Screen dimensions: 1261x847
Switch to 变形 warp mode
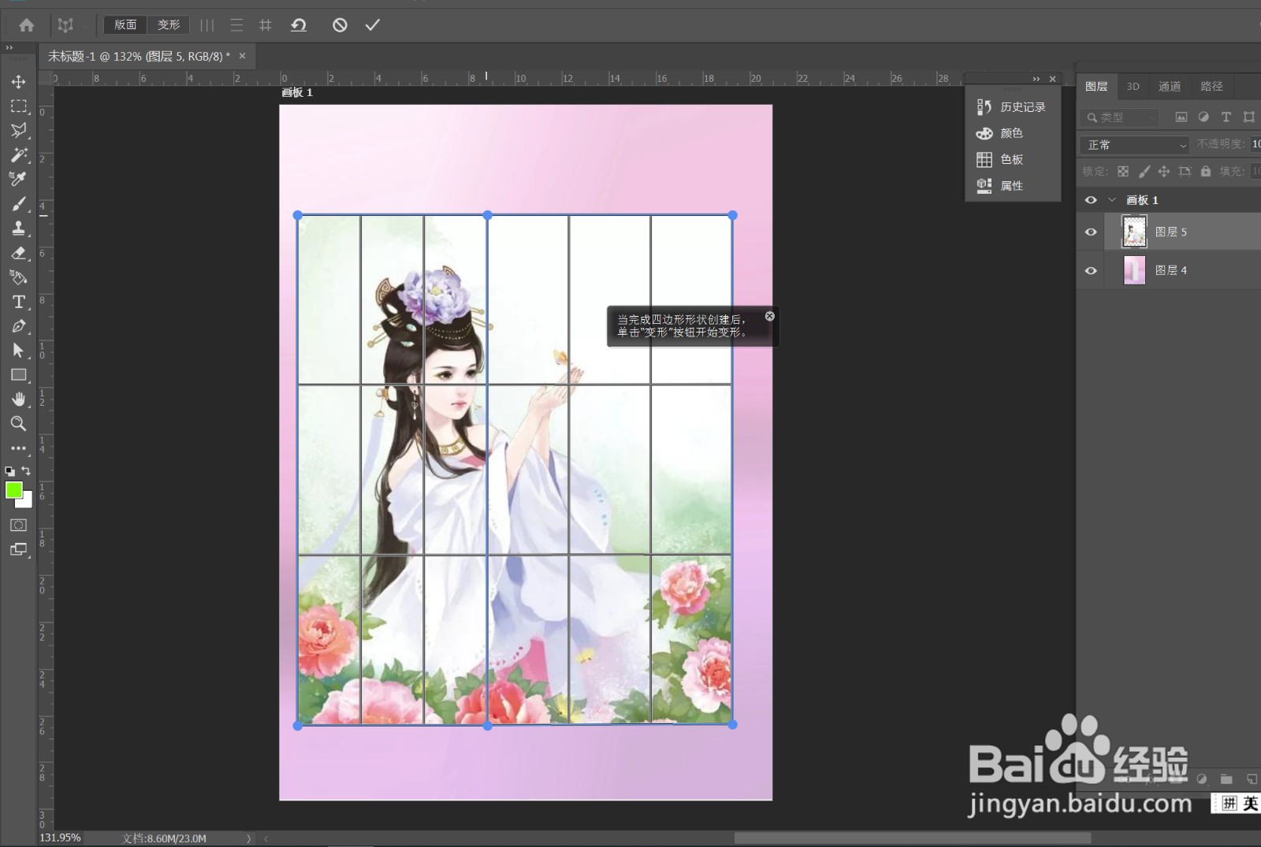[169, 25]
